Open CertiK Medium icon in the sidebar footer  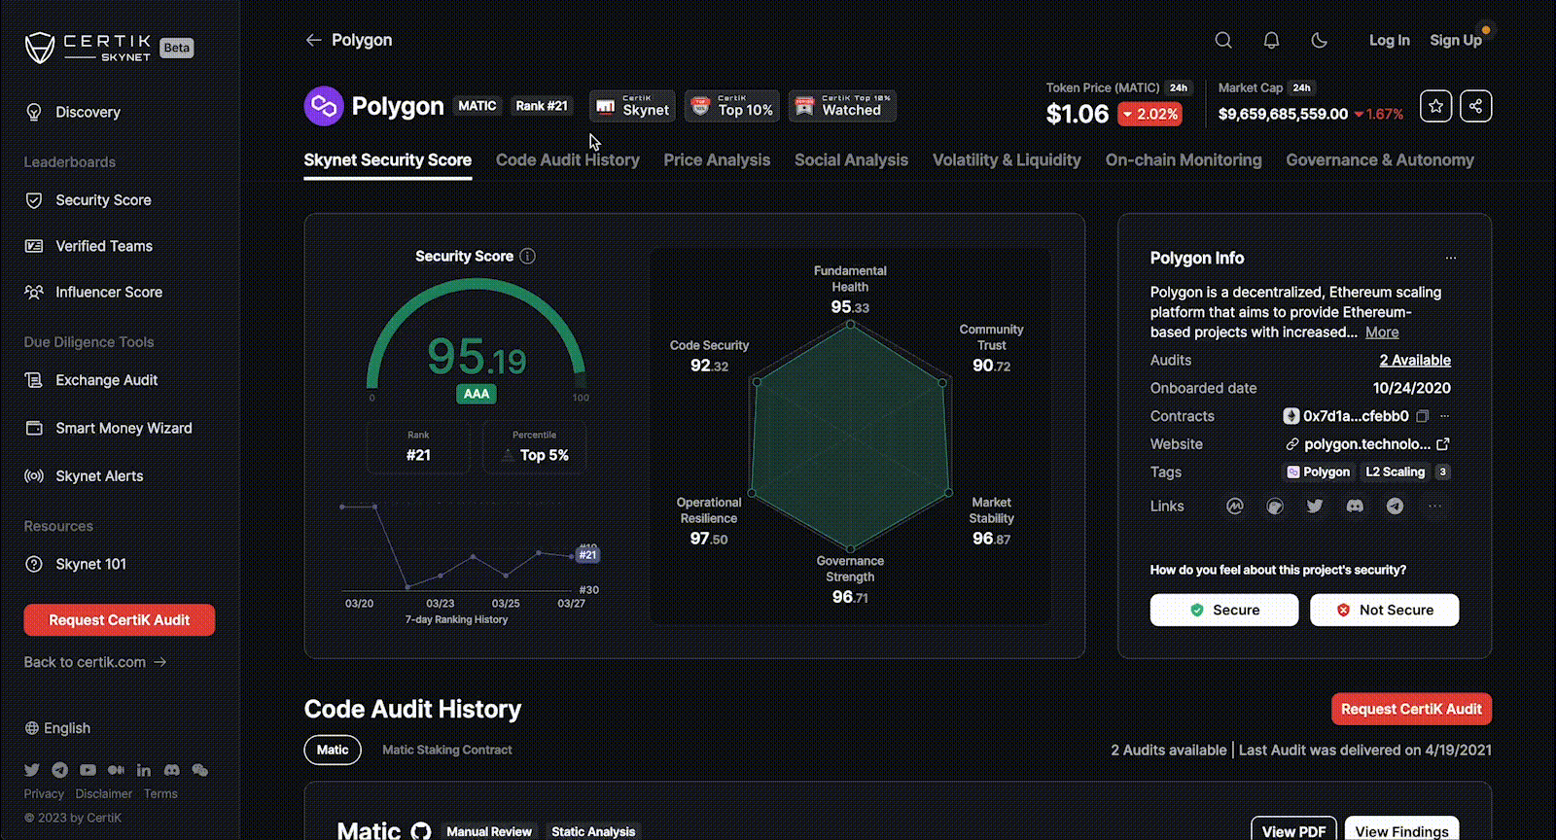click(117, 770)
